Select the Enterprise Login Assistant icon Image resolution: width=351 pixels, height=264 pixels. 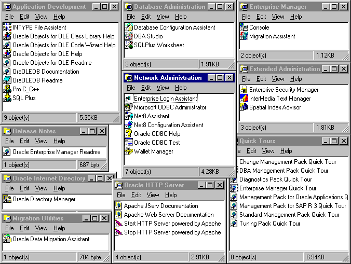tap(129, 99)
